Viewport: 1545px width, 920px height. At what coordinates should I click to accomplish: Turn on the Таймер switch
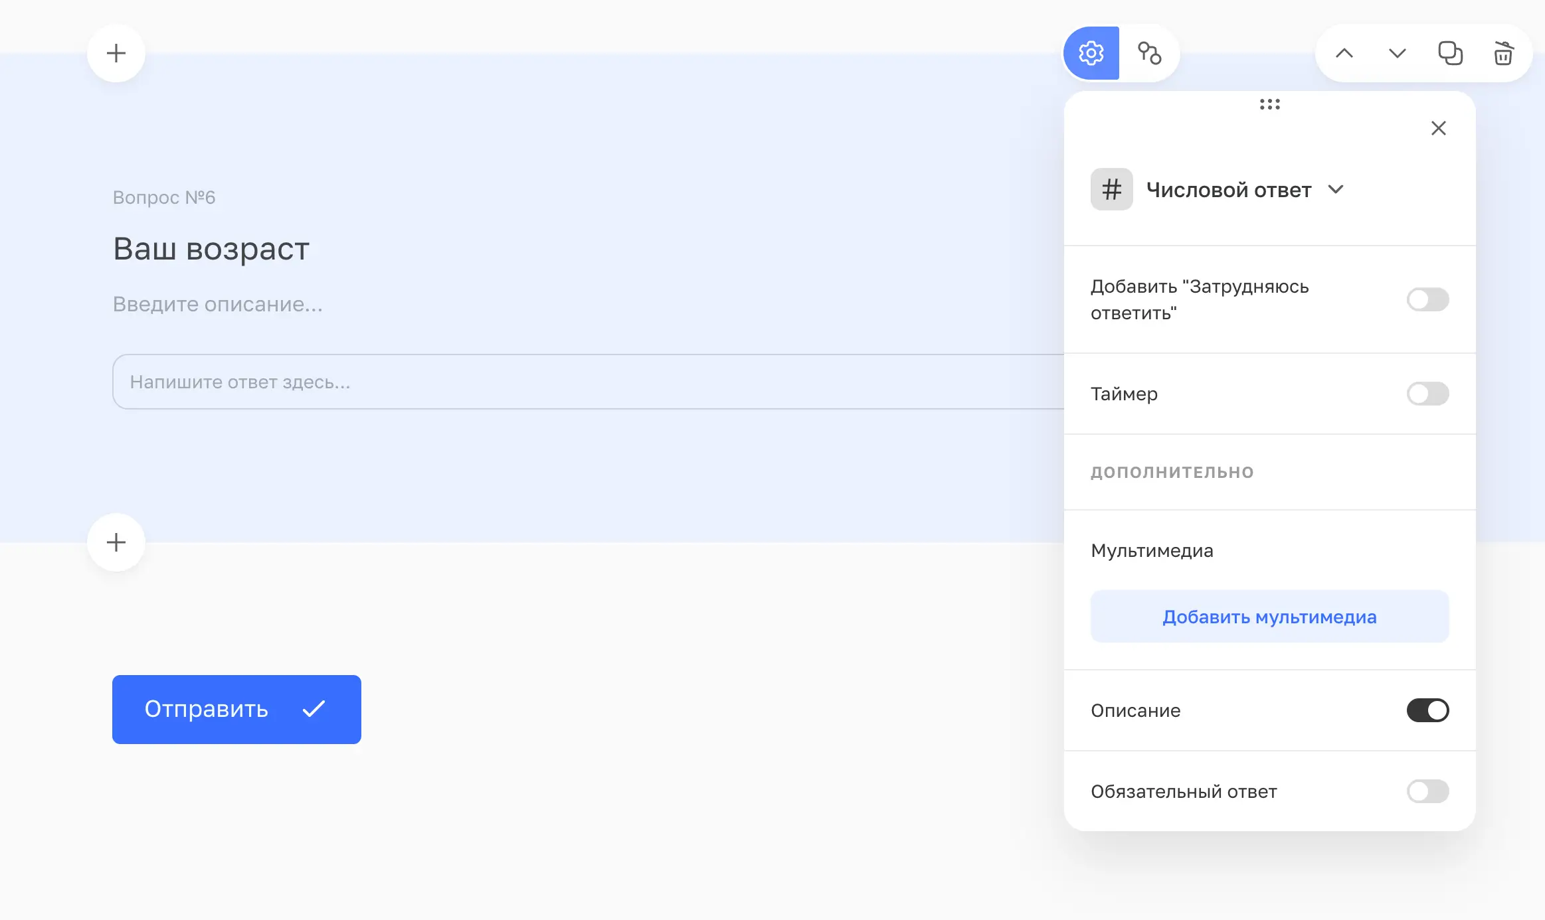click(x=1427, y=394)
